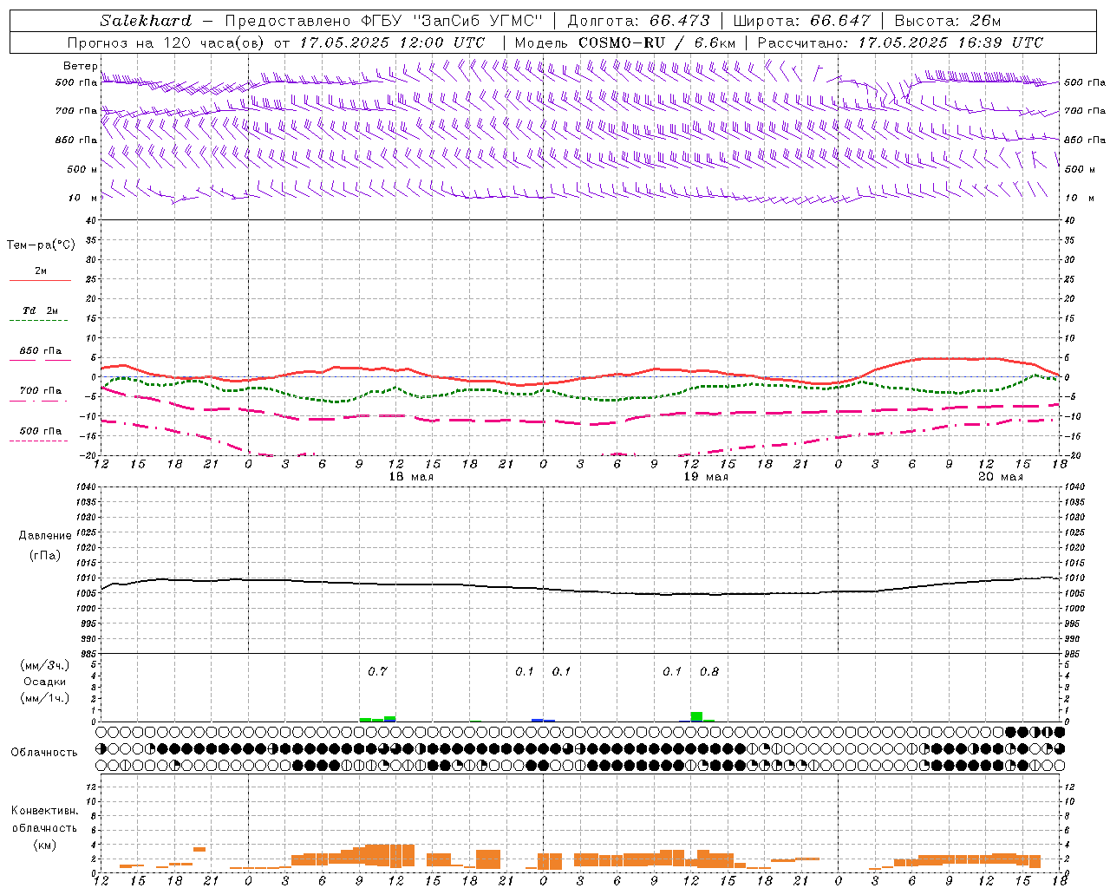Click the '19 мая' date label
Image resolution: width=1110 pixels, height=888 pixels.
point(706,477)
